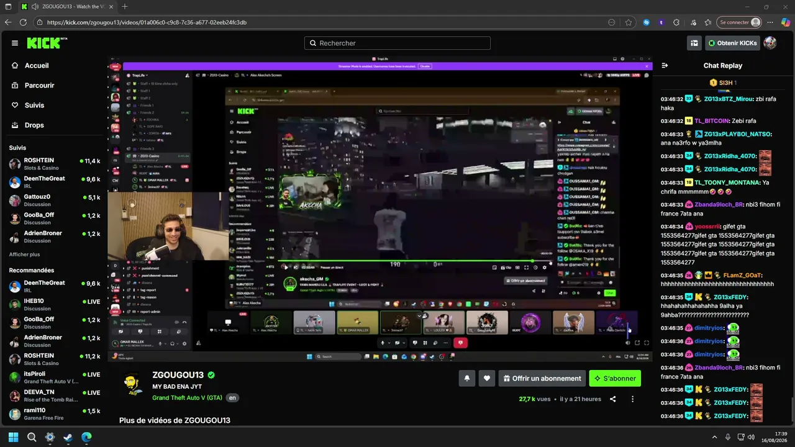Open Drops in the sidebar
This screenshot has height=447, width=795.
coord(34,125)
